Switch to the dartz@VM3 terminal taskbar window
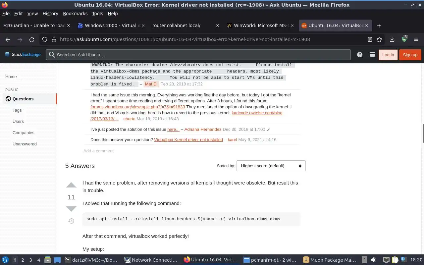The image size is (424, 265). pyautogui.click(x=91, y=260)
